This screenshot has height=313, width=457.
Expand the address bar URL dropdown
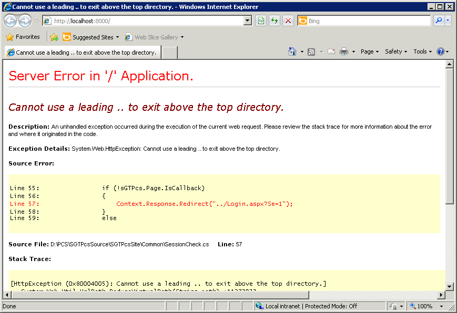[x=248, y=21]
